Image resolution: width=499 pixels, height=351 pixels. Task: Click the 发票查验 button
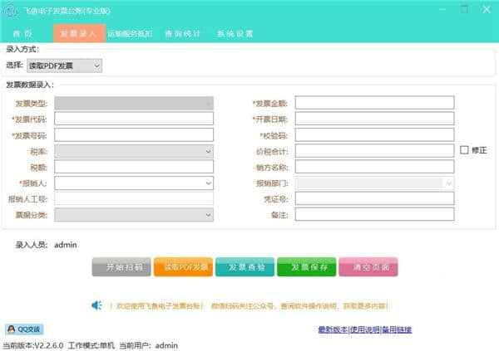point(245,267)
